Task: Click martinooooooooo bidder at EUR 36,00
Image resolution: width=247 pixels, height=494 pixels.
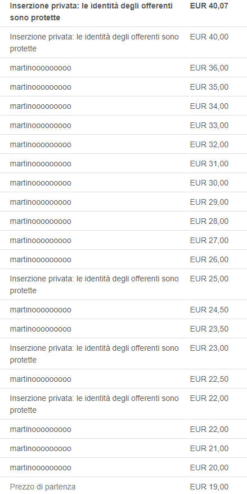Action: click(x=40, y=68)
